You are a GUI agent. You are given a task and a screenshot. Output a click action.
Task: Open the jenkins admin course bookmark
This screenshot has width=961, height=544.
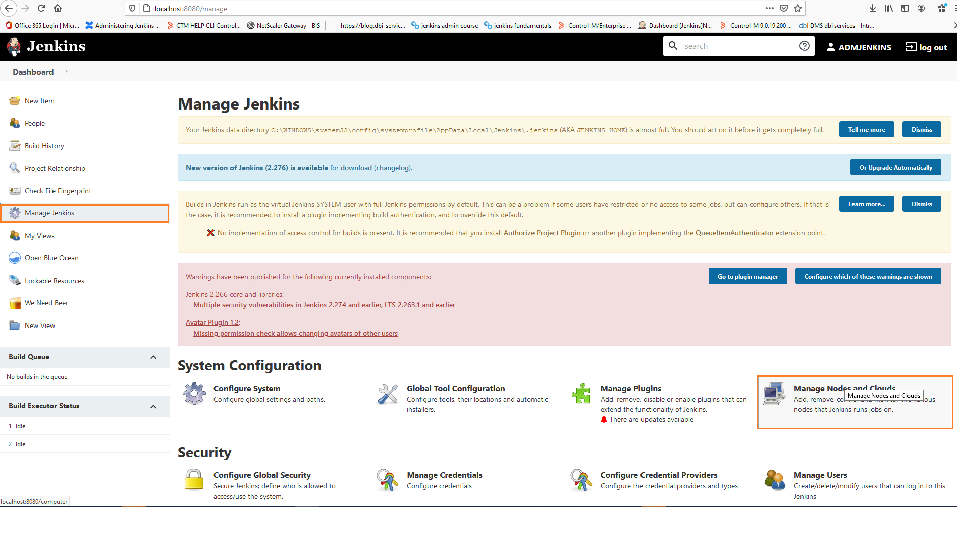click(445, 26)
